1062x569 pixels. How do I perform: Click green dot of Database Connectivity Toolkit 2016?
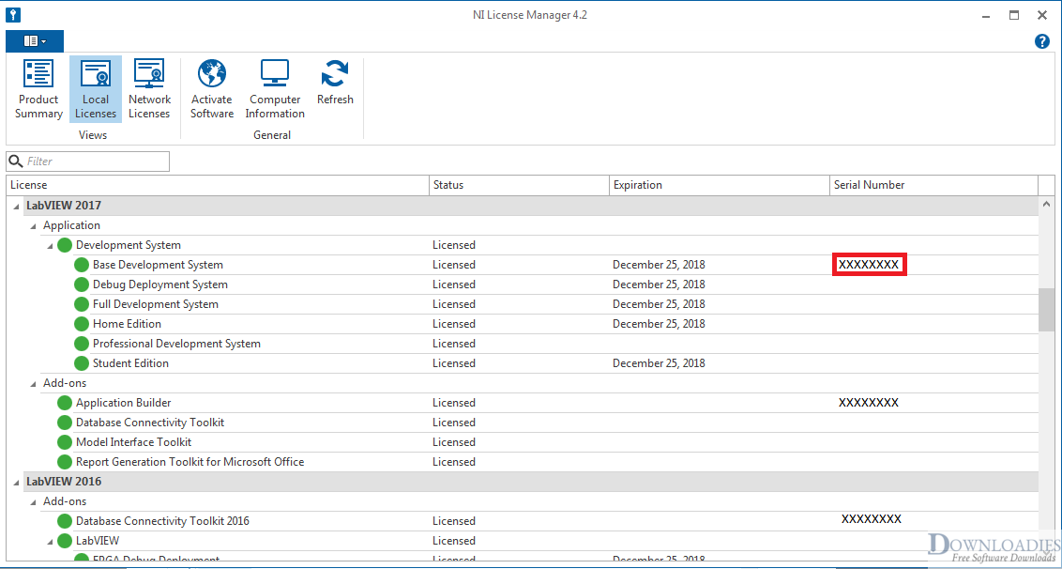coord(65,521)
